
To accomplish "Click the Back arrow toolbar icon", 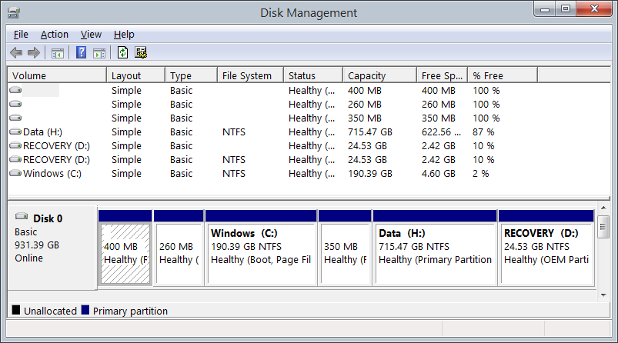I will point(16,52).
